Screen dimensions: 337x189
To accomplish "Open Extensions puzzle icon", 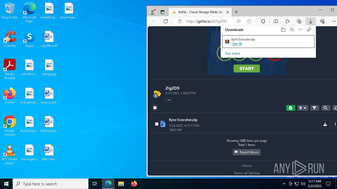I will click(x=263, y=21).
